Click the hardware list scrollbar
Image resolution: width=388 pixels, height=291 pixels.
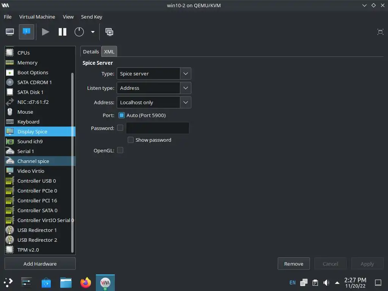click(72, 163)
